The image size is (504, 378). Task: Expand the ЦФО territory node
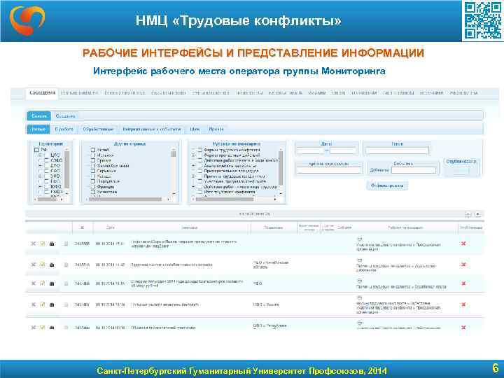coord(41,155)
